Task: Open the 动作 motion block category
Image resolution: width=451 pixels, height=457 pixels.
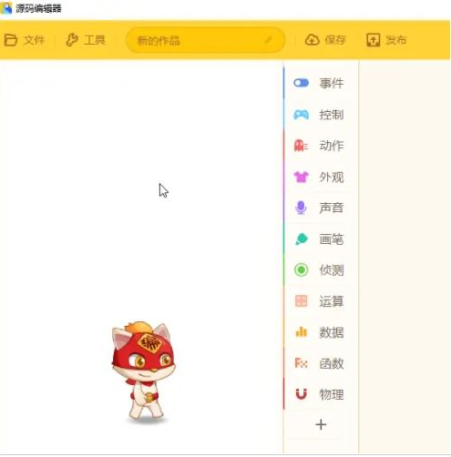Action: click(x=319, y=146)
